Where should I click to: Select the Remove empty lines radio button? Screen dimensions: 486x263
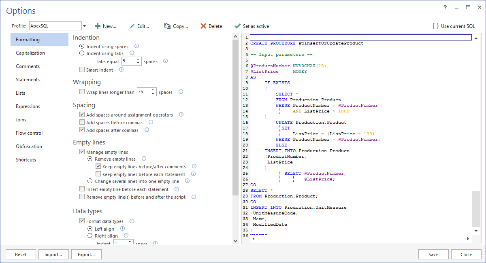point(90,159)
